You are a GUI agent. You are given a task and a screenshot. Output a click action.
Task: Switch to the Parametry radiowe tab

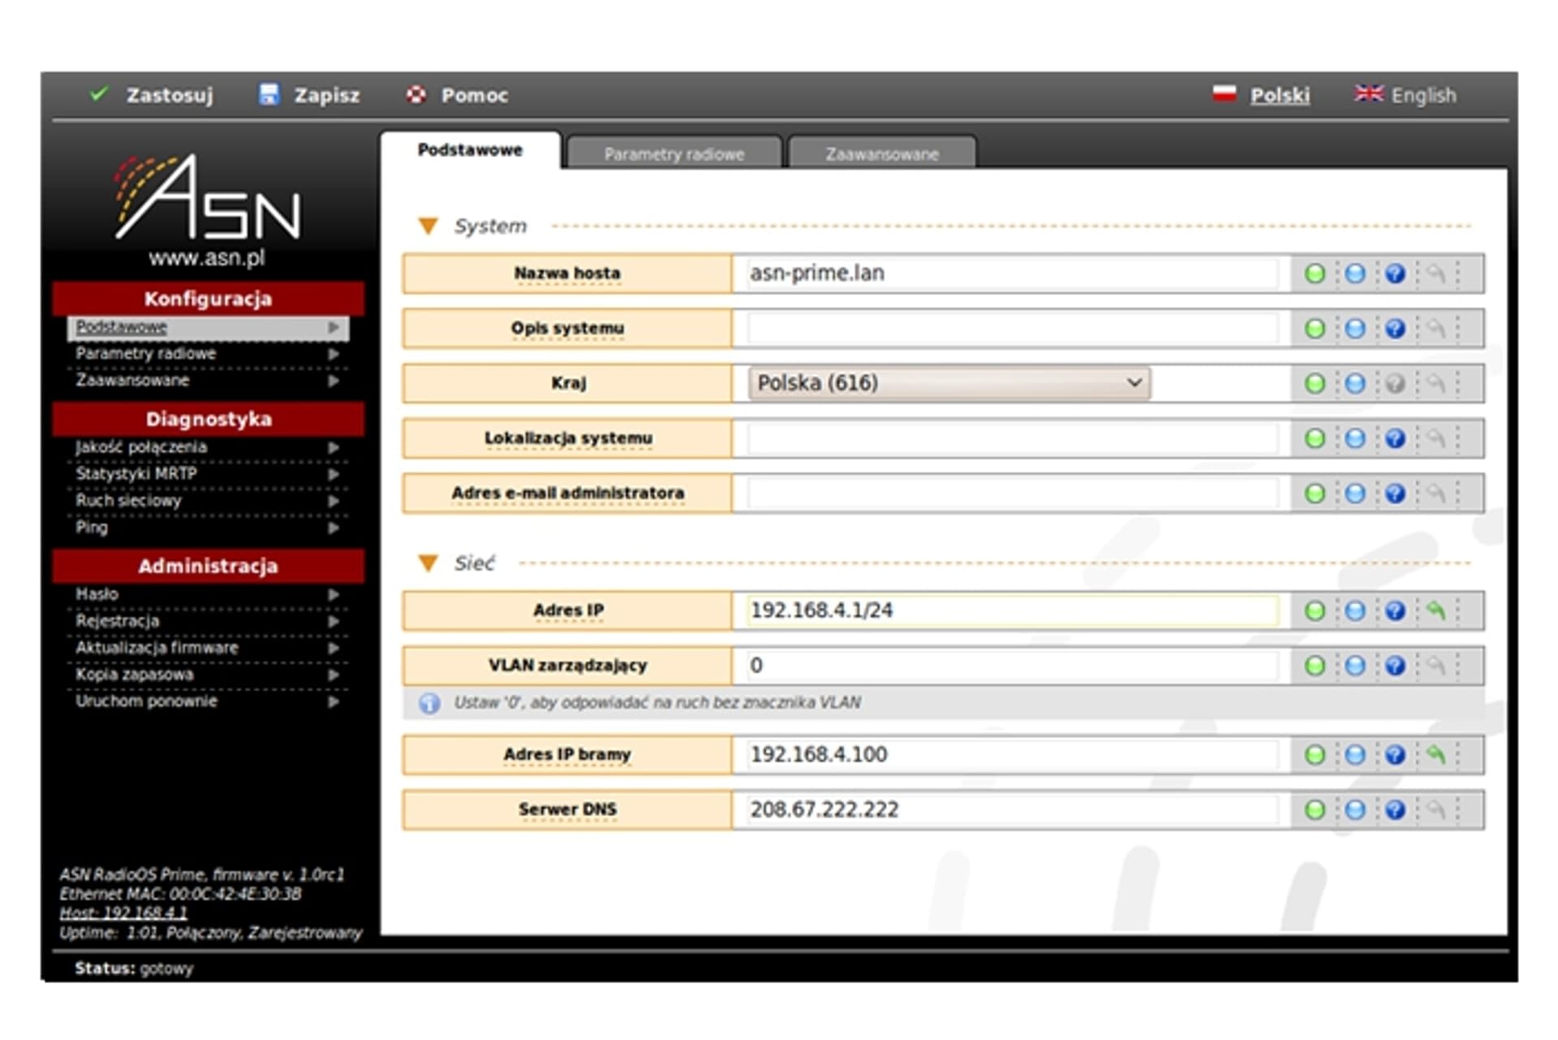(x=674, y=153)
